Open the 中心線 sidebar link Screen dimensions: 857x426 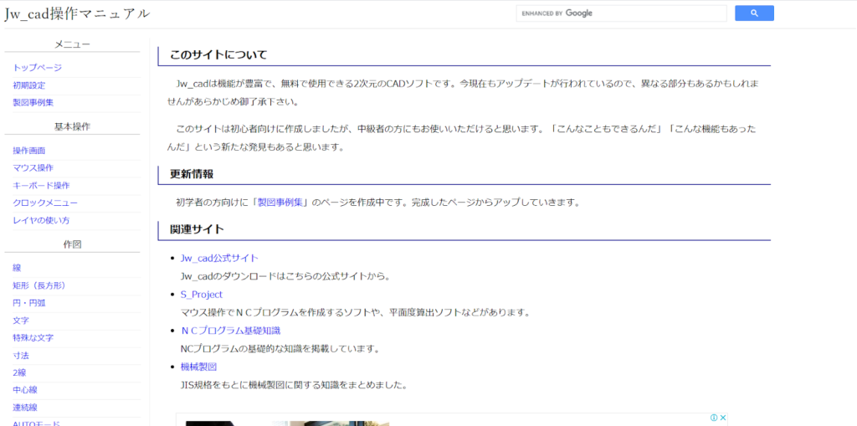(x=25, y=391)
